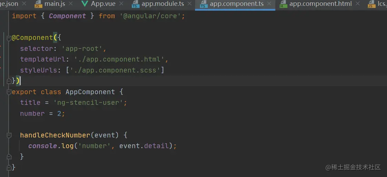Image resolution: width=387 pixels, height=177 pixels.
Task: Click the Component identifier in import statement
Action: point(68,16)
